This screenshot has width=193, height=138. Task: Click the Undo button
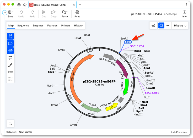21,14
